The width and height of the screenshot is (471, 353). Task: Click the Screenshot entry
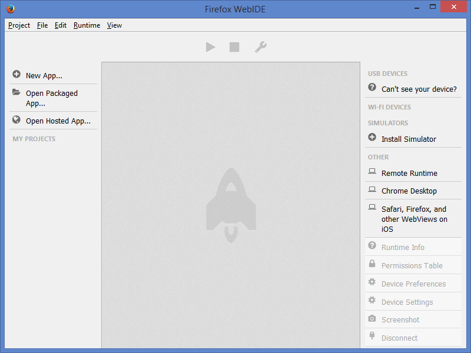tap(413, 319)
